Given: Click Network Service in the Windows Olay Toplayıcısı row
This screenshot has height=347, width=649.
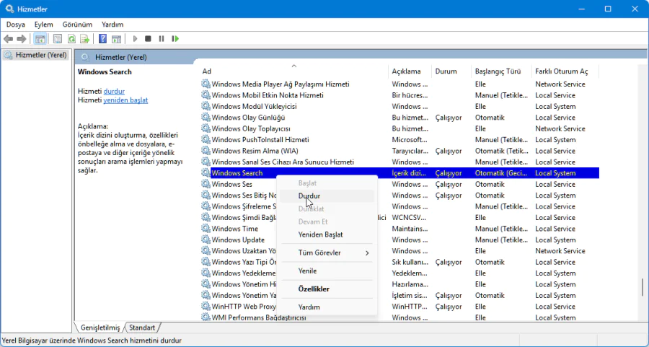Looking at the screenshot, I should tap(560, 129).
